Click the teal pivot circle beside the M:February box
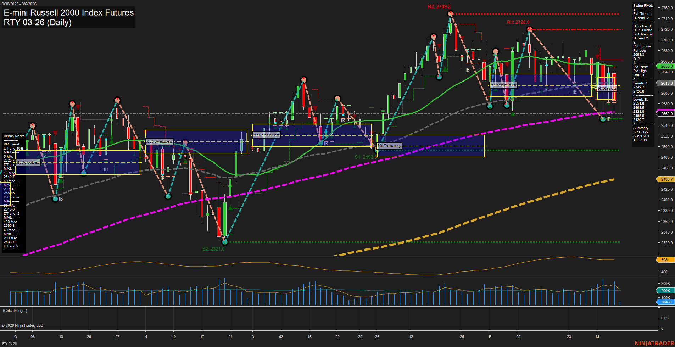 [x=507, y=105]
